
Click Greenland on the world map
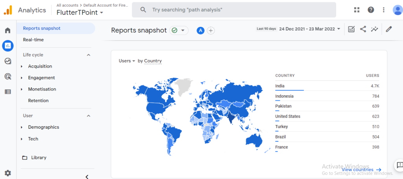click(184, 87)
